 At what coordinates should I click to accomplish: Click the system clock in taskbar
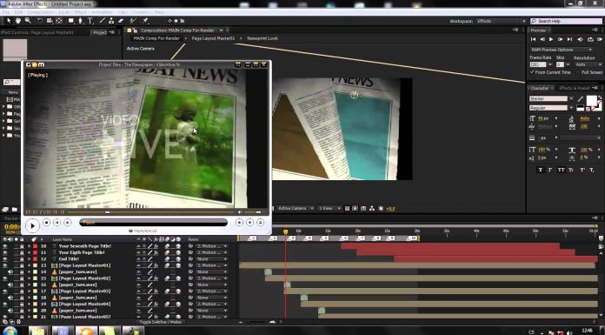coord(587,331)
